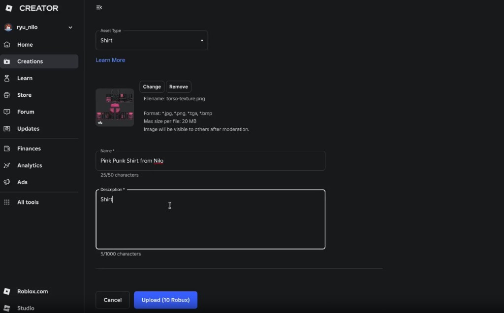Click the ryu_nilo username text
Image resolution: width=504 pixels, height=313 pixels.
27,28
